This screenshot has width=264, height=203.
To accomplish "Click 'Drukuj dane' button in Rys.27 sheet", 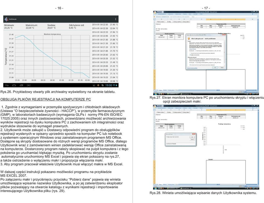I will click(x=186, y=22).
